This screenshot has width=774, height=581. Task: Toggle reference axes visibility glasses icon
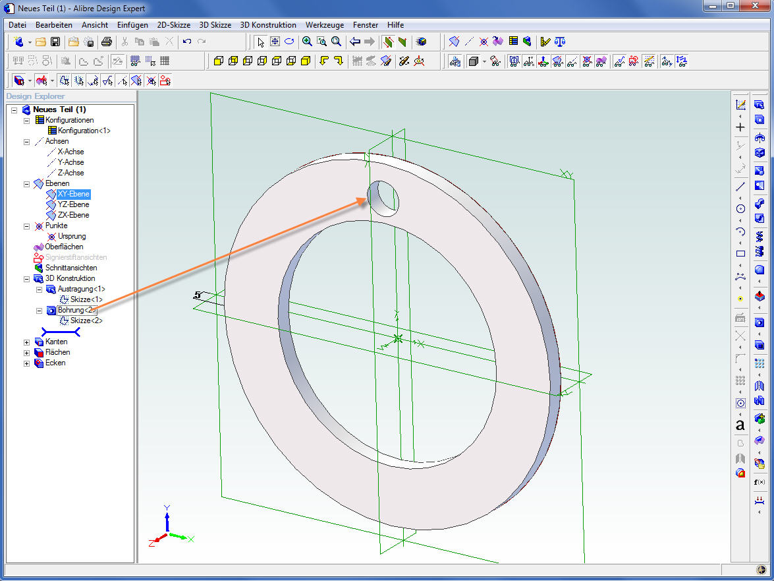(572, 61)
